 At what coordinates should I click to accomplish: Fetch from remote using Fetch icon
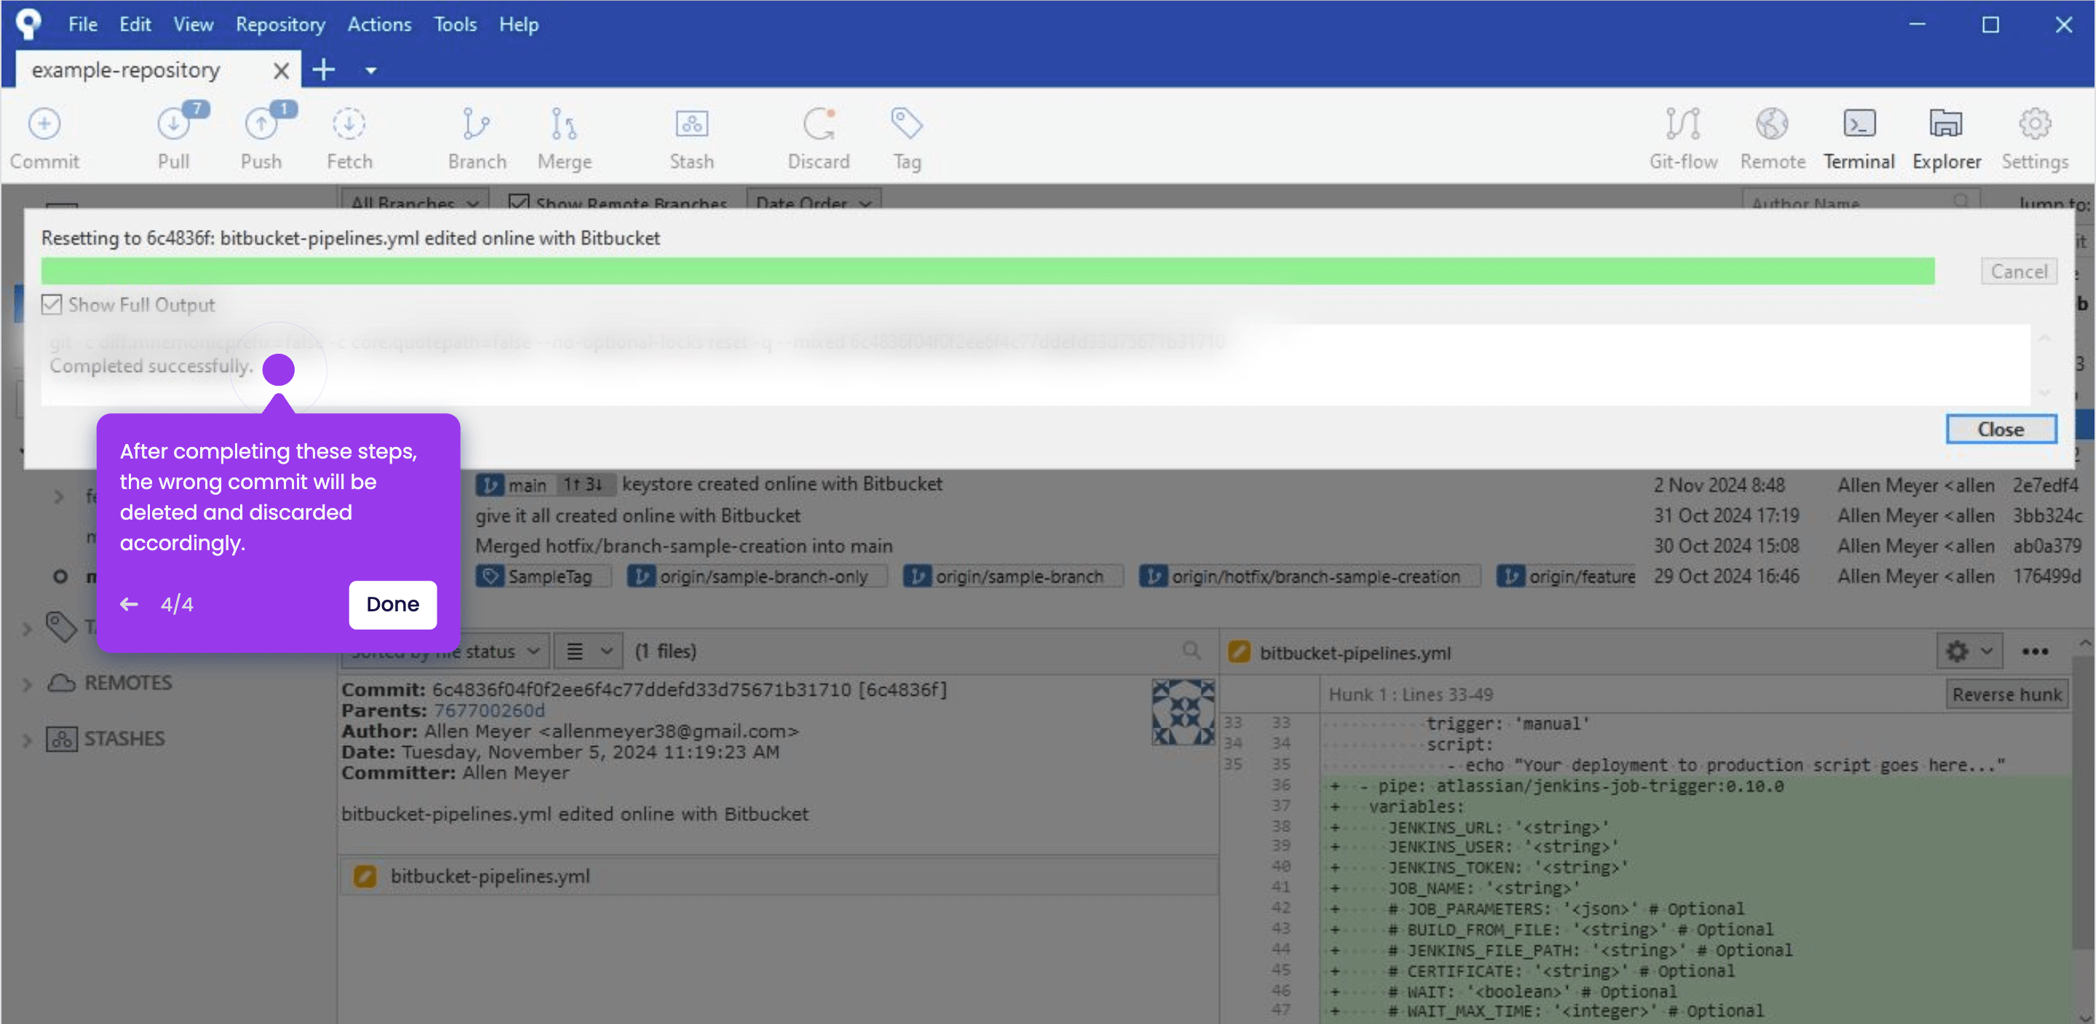[x=349, y=124]
